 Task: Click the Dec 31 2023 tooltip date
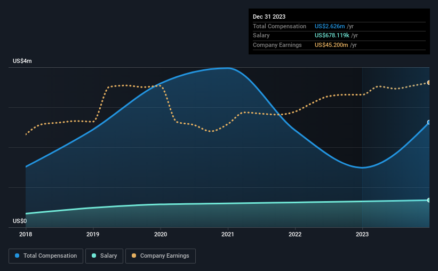[269, 17]
